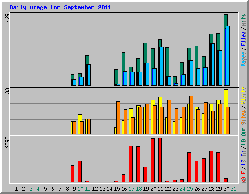
Task: Click the orange sites bar for day 22
Action: pyautogui.click(x=169, y=117)
